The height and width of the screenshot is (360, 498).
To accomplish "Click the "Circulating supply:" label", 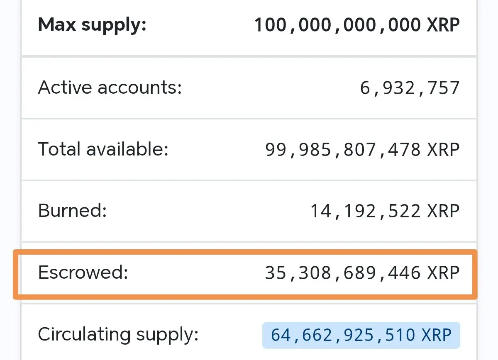I will click(x=118, y=334).
